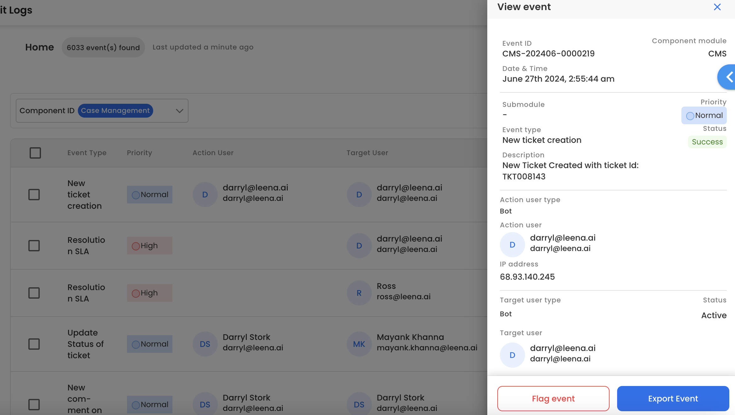Click the blue collapse arrow tab
Screen dimensions: 735x415
[728, 77]
